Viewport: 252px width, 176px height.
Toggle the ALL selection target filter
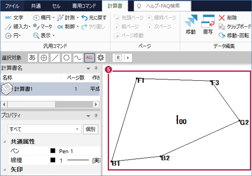tap(90, 57)
